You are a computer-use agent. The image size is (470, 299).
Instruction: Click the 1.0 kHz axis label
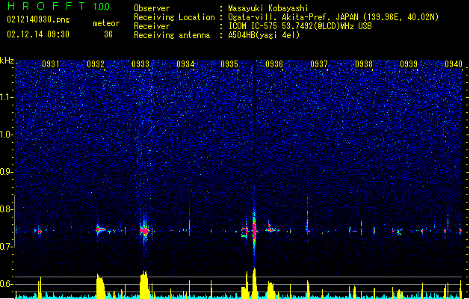tap(7, 135)
